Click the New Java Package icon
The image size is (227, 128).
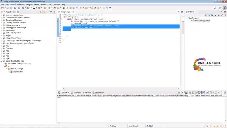(45, 8)
